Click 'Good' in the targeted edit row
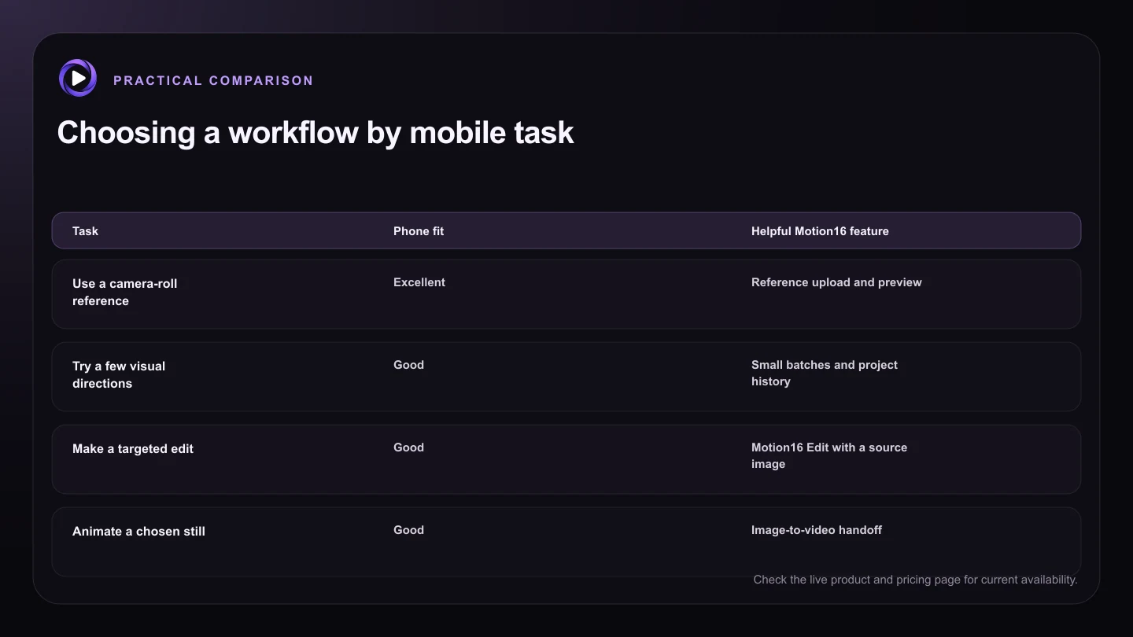The image size is (1133, 637). (408, 447)
